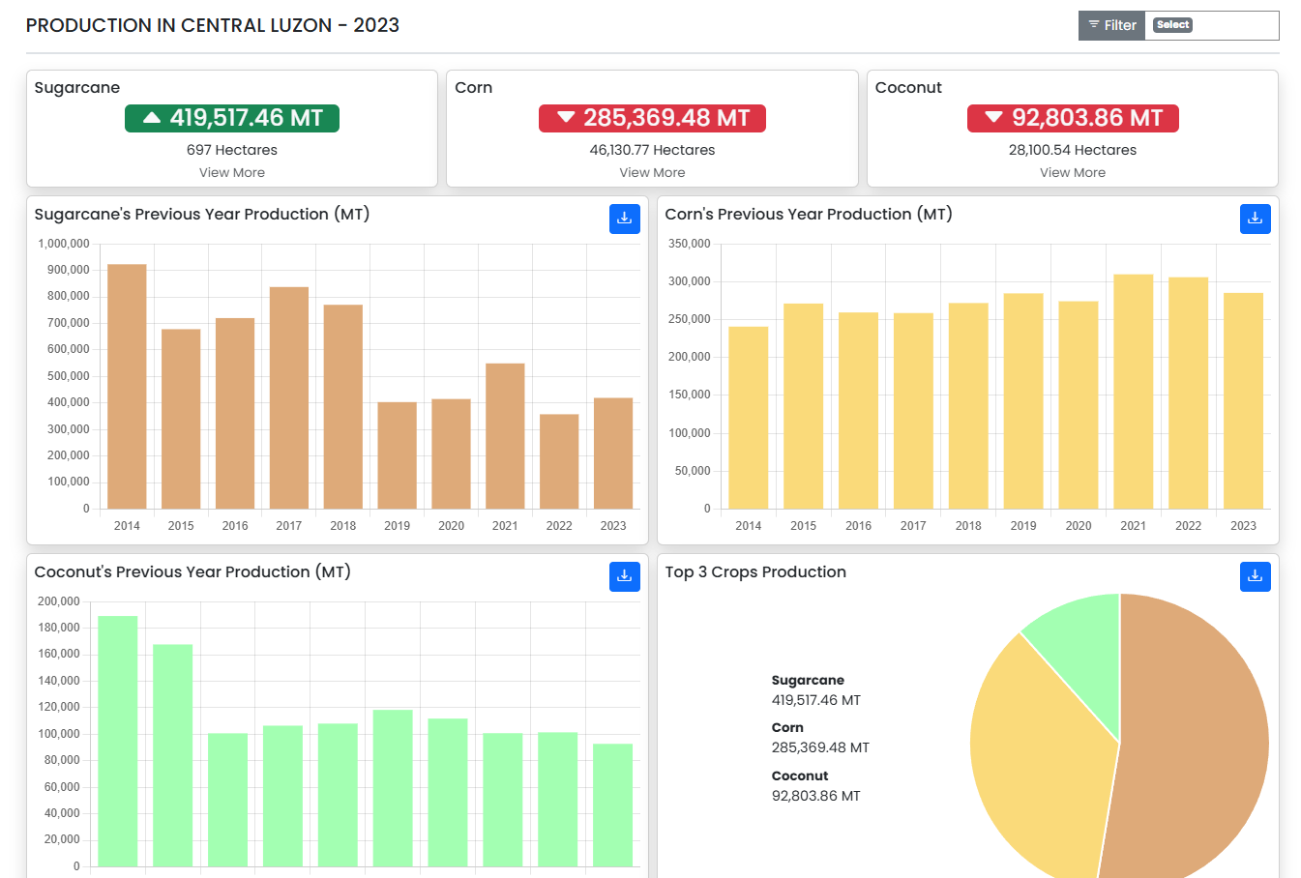The image size is (1301, 878).
Task: Download the Top 3 Crops Production chart
Action: pos(1255,576)
